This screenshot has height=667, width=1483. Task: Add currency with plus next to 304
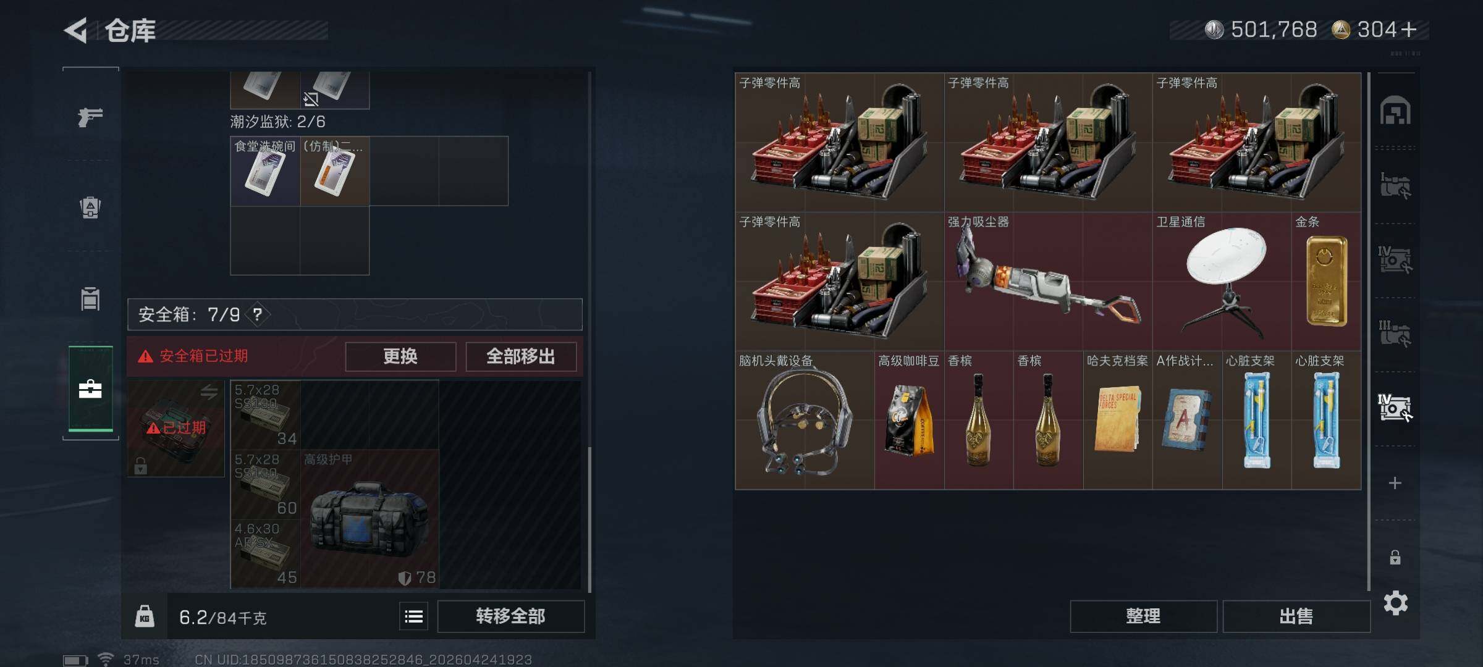click(x=1409, y=30)
